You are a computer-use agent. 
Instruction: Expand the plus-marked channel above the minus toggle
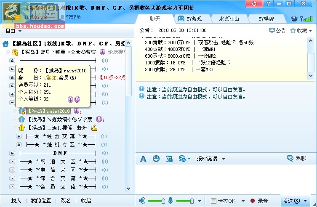point(12,94)
